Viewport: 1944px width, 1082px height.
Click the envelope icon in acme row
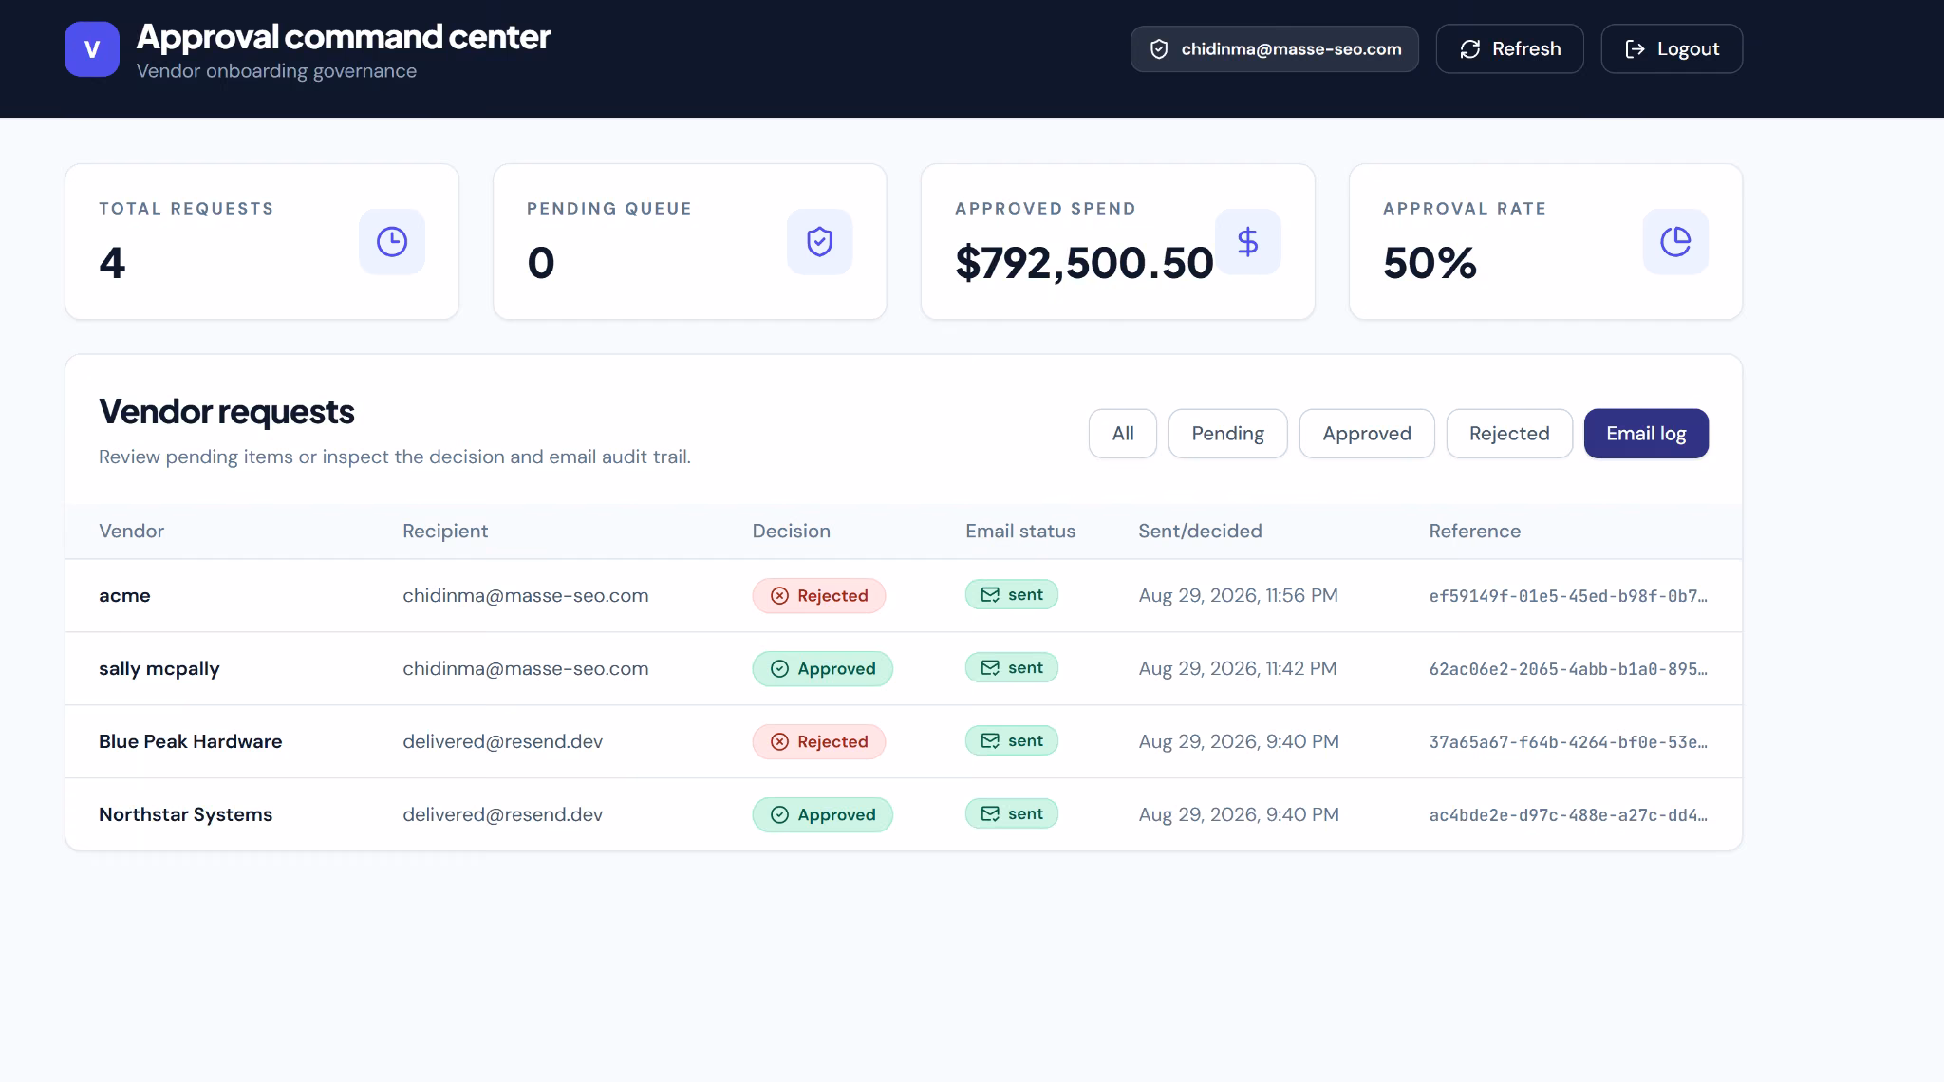tap(990, 595)
